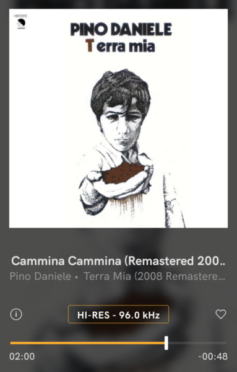
Task: Open the Terra Mia (2008 Remastere... album link
Action: (154, 276)
